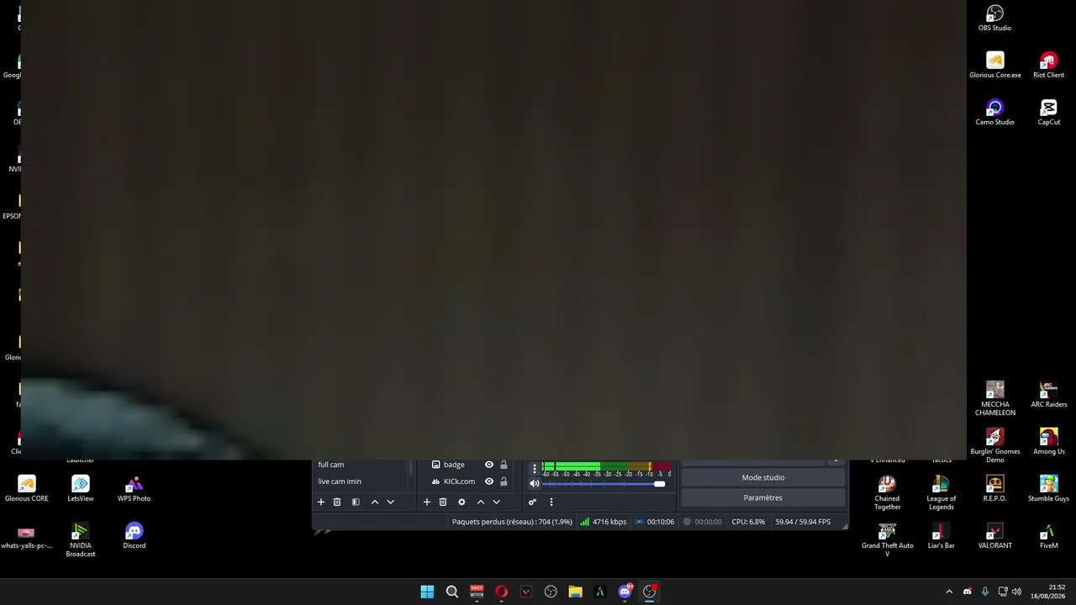Open taskbar clock showing 21:52
1076x605 pixels.
click(1048, 592)
